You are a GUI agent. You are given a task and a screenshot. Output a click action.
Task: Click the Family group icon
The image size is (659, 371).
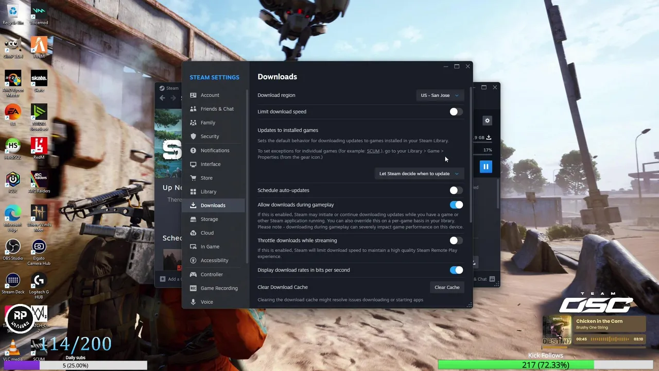pyautogui.click(x=193, y=123)
